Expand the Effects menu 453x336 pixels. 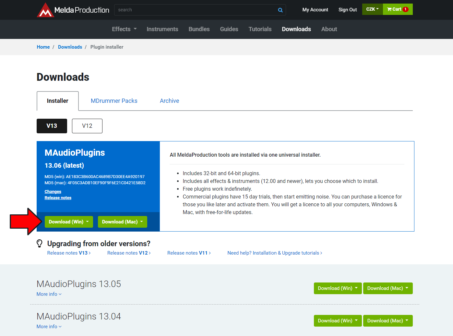pos(124,29)
